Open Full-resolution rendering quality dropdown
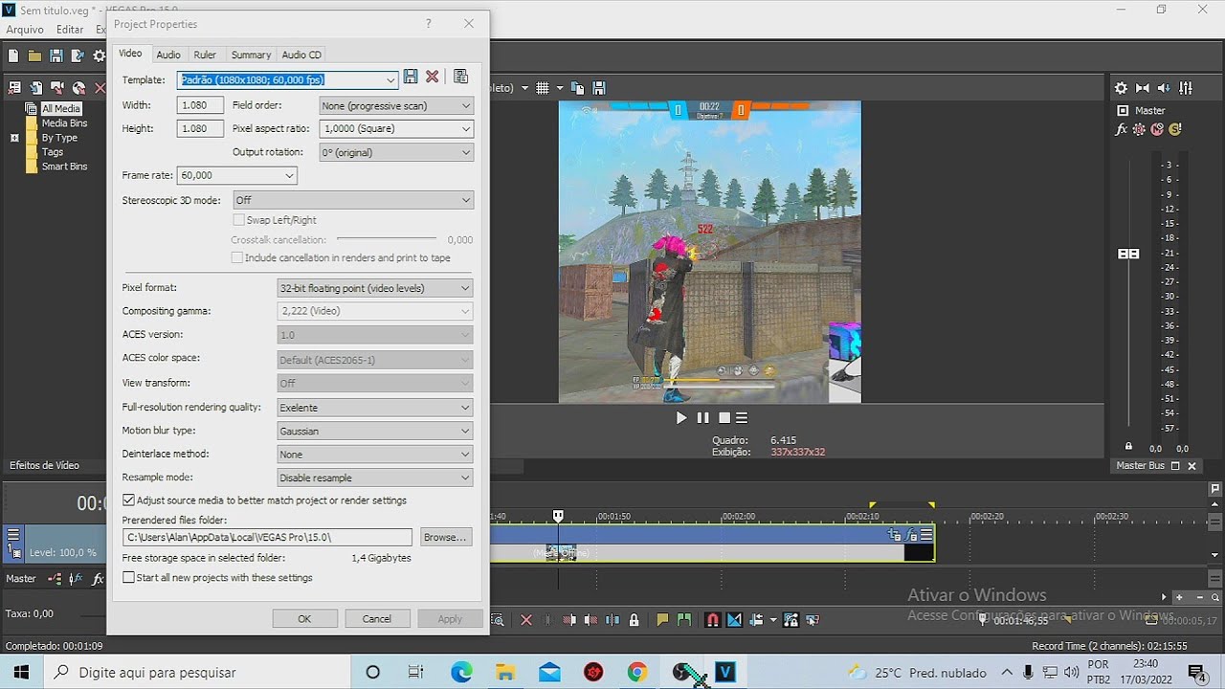This screenshot has width=1225, height=689. (375, 408)
